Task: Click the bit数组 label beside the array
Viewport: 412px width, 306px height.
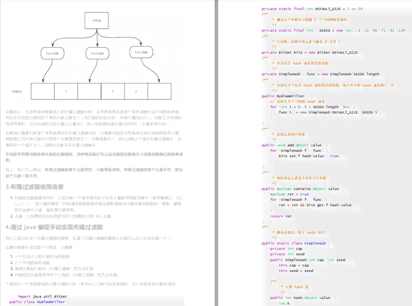Action: click(17, 91)
